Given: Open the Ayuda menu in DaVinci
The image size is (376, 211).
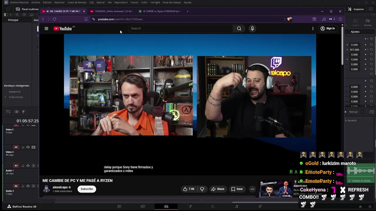Looking at the screenshot, I should [187, 2].
